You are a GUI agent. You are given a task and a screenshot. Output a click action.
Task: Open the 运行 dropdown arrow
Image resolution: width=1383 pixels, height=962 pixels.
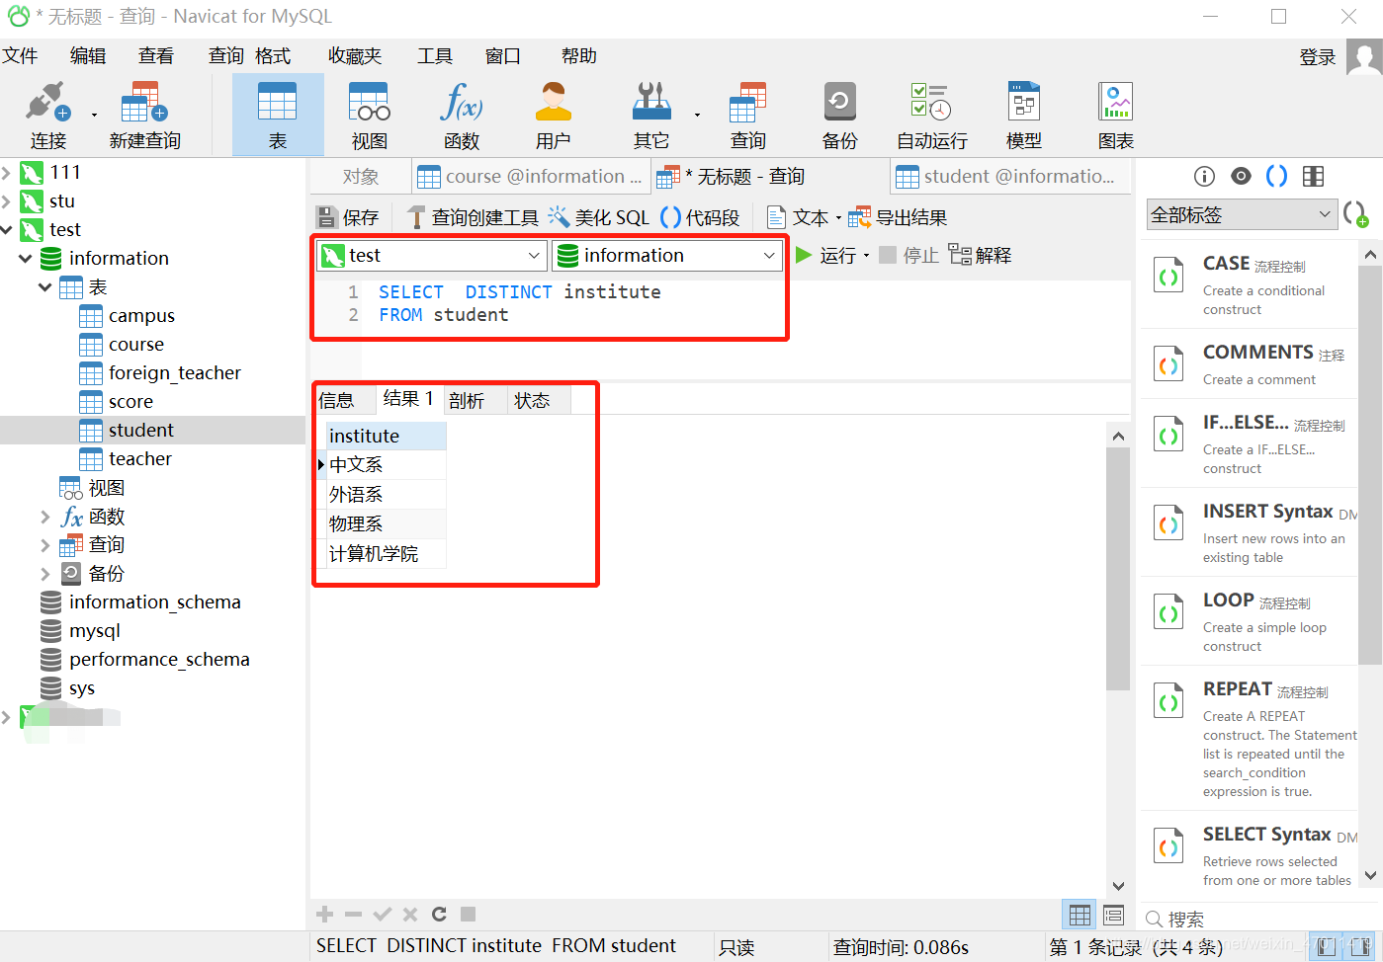click(866, 256)
